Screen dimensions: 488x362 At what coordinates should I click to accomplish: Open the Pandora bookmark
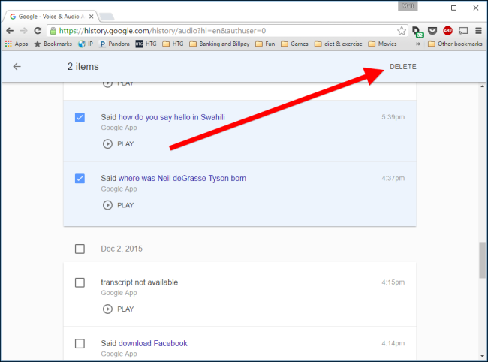[114, 44]
